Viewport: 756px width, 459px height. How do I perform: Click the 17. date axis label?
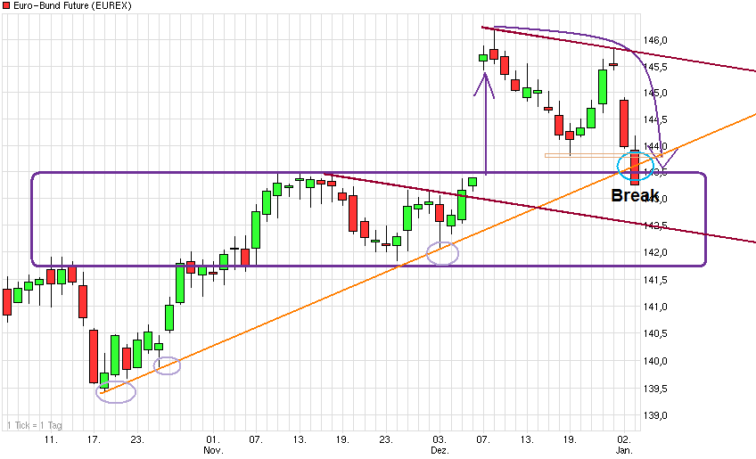[94, 439]
